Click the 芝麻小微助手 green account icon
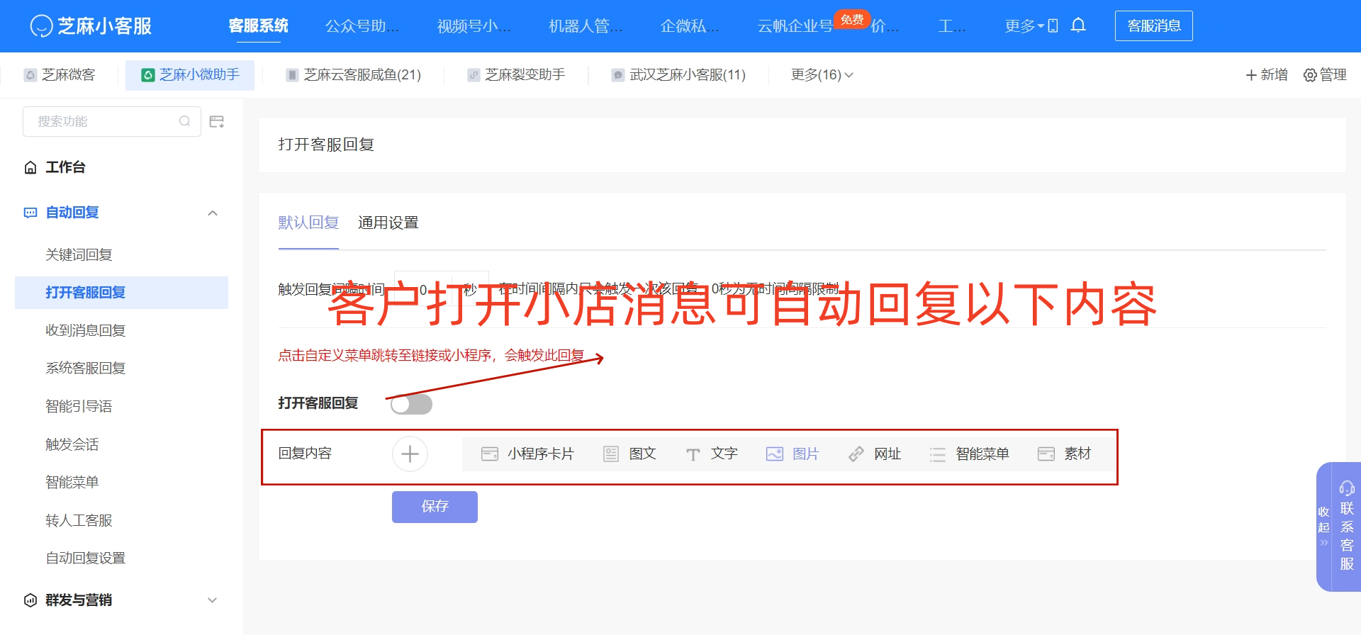Viewport: 1361px width, 635px height. click(148, 75)
